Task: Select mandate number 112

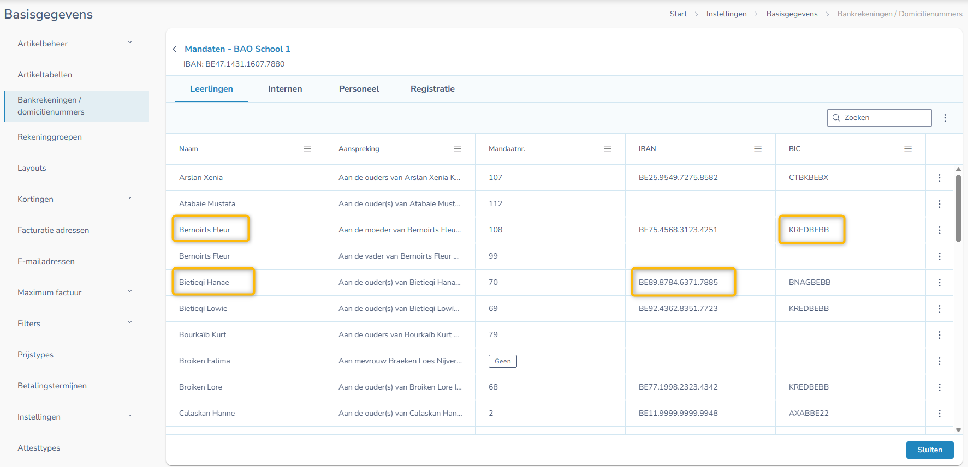Action: click(495, 204)
